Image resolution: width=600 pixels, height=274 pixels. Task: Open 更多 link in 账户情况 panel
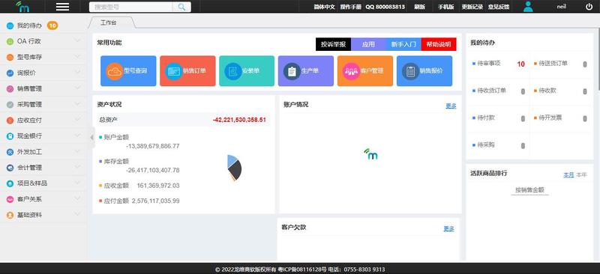click(x=451, y=106)
